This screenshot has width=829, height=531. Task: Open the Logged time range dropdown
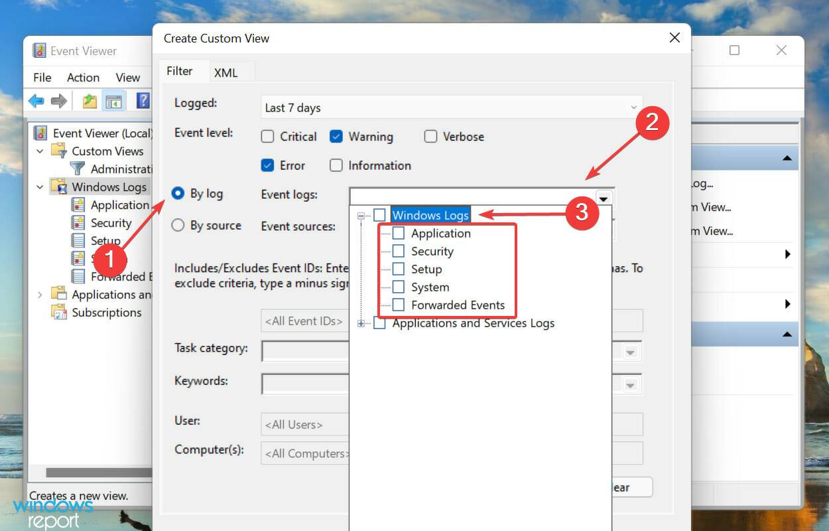click(633, 107)
